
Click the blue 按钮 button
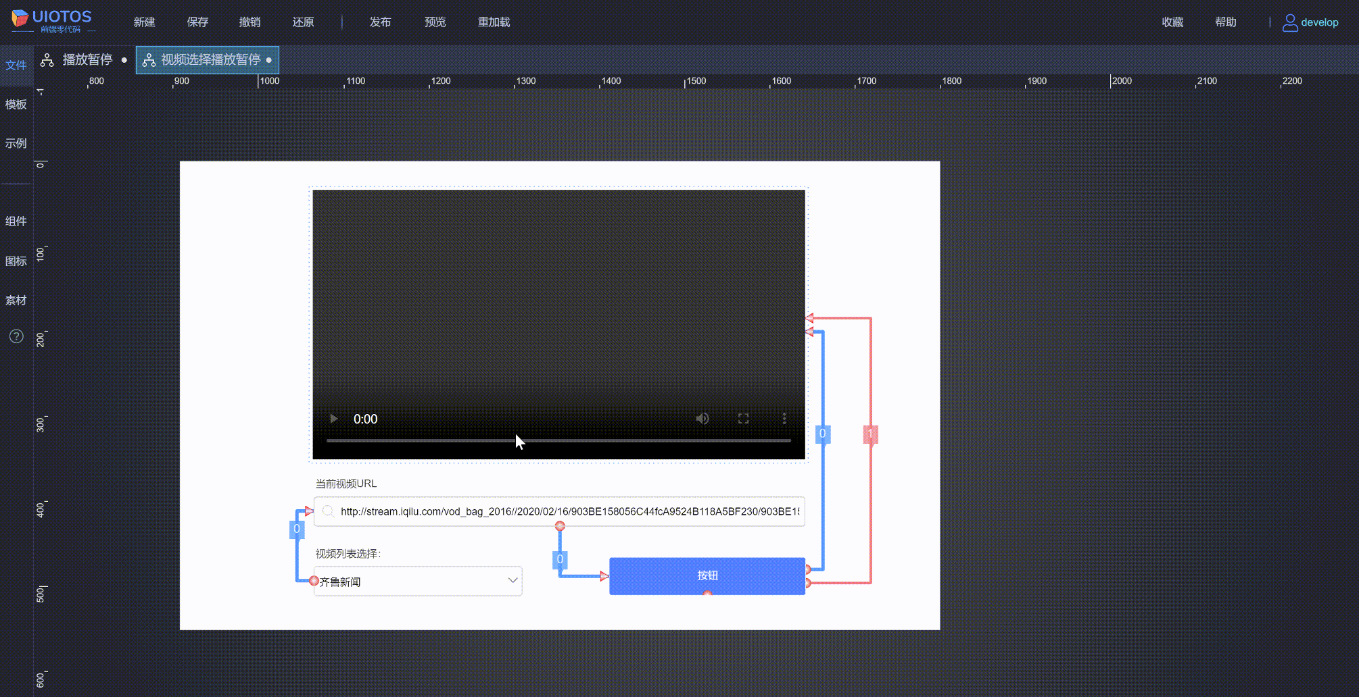(x=707, y=576)
